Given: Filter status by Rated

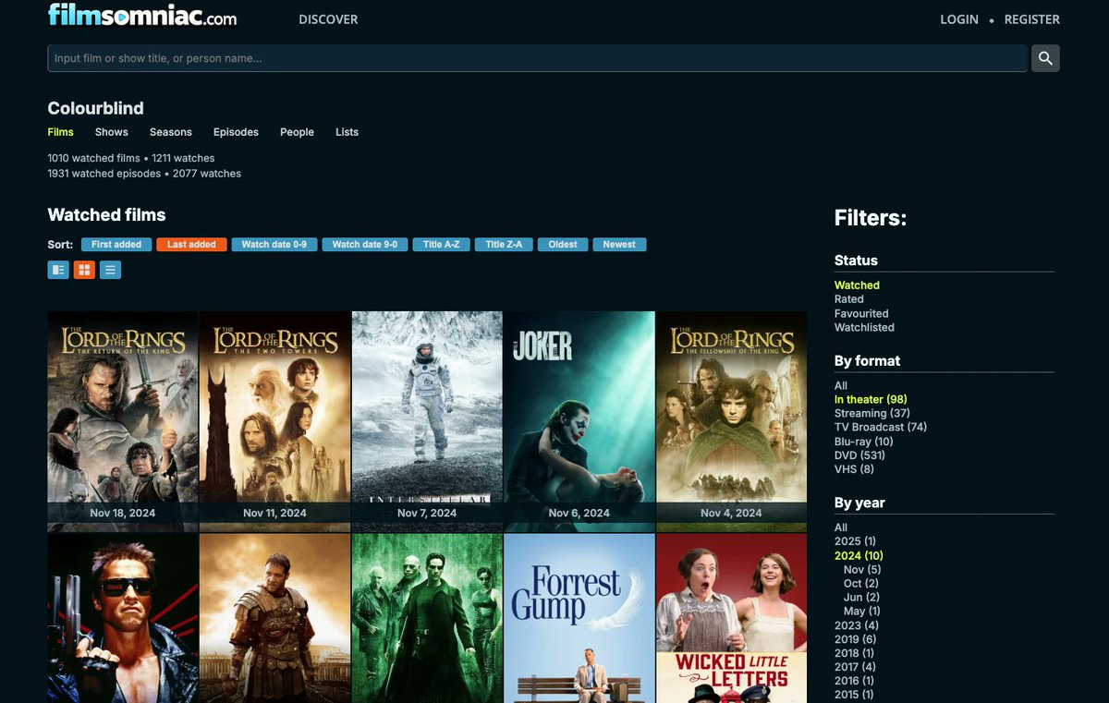Looking at the screenshot, I should 848,299.
